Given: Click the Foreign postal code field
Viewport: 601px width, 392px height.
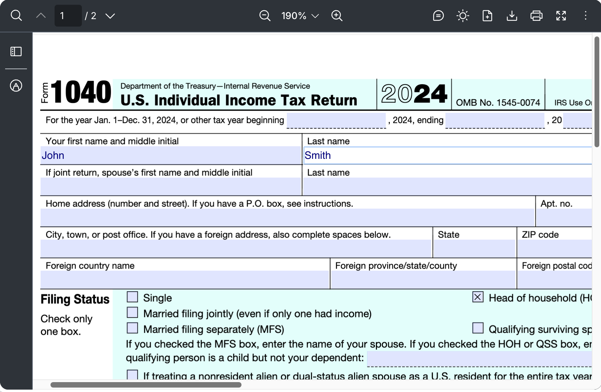Looking at the screenshot, I should (555, 280).
